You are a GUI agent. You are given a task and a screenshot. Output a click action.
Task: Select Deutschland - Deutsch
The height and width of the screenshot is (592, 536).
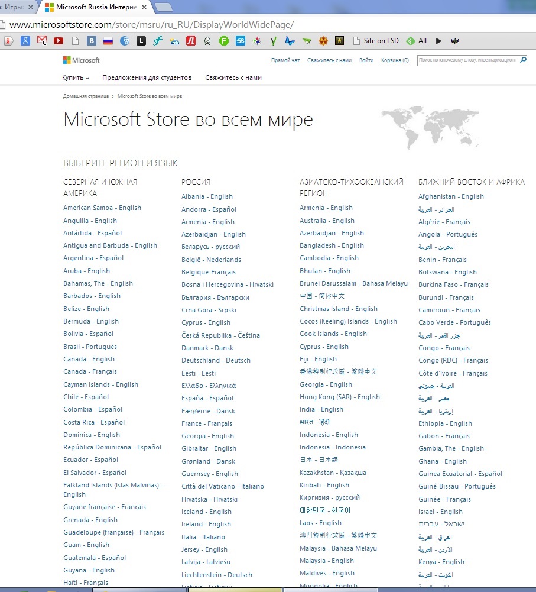216,360
